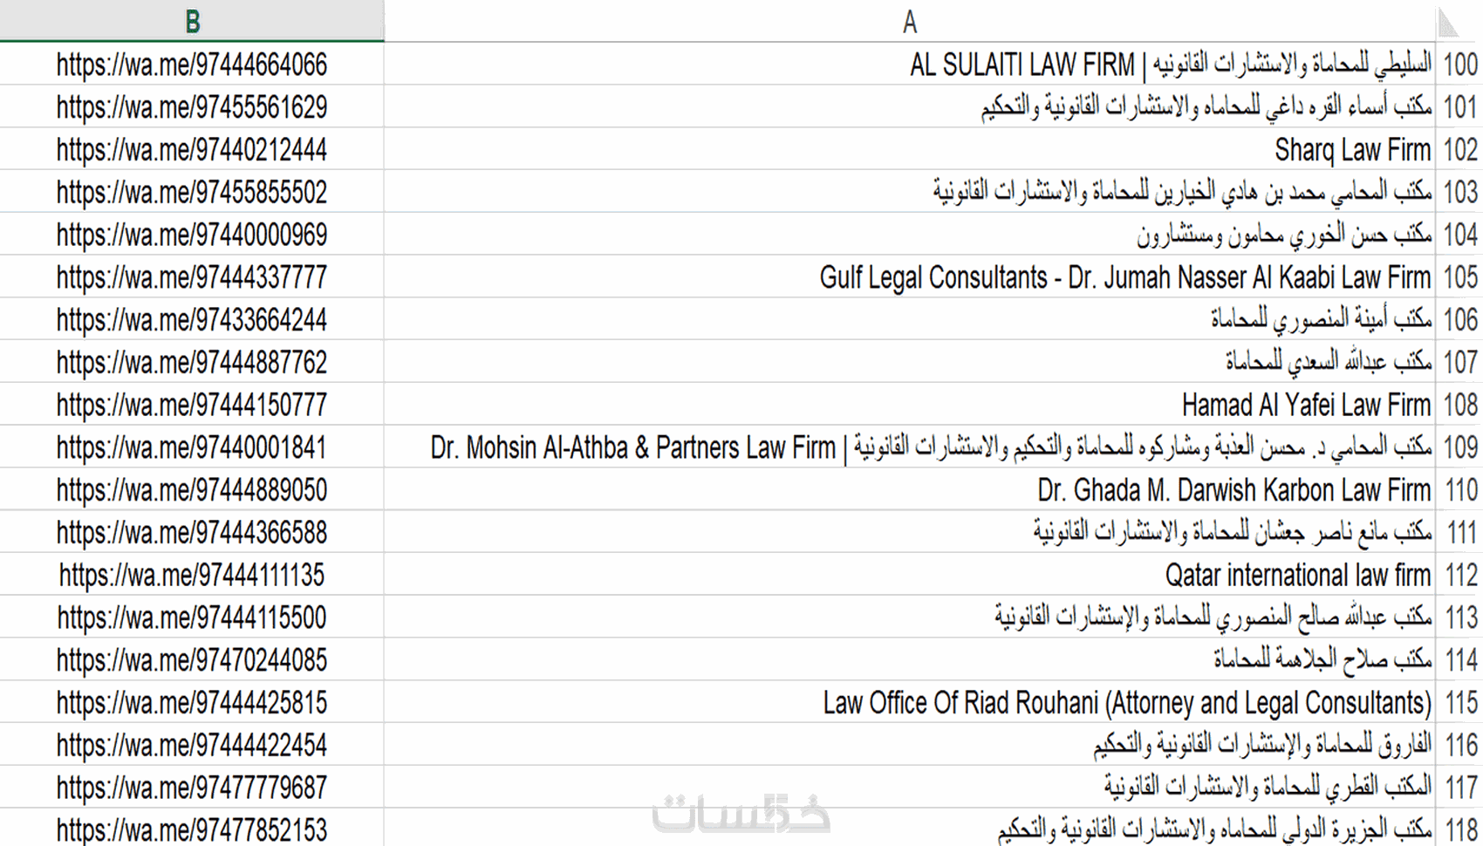Select the "Dr. Ghada M. Darwish Karbon" cell
Viewport: 1483px width, 846px height.
click(x=910, y=490)
